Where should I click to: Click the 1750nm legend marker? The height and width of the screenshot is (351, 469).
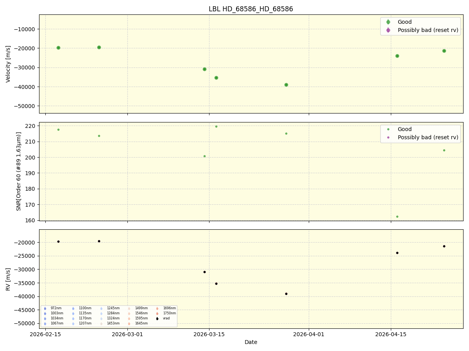[157, 314]
